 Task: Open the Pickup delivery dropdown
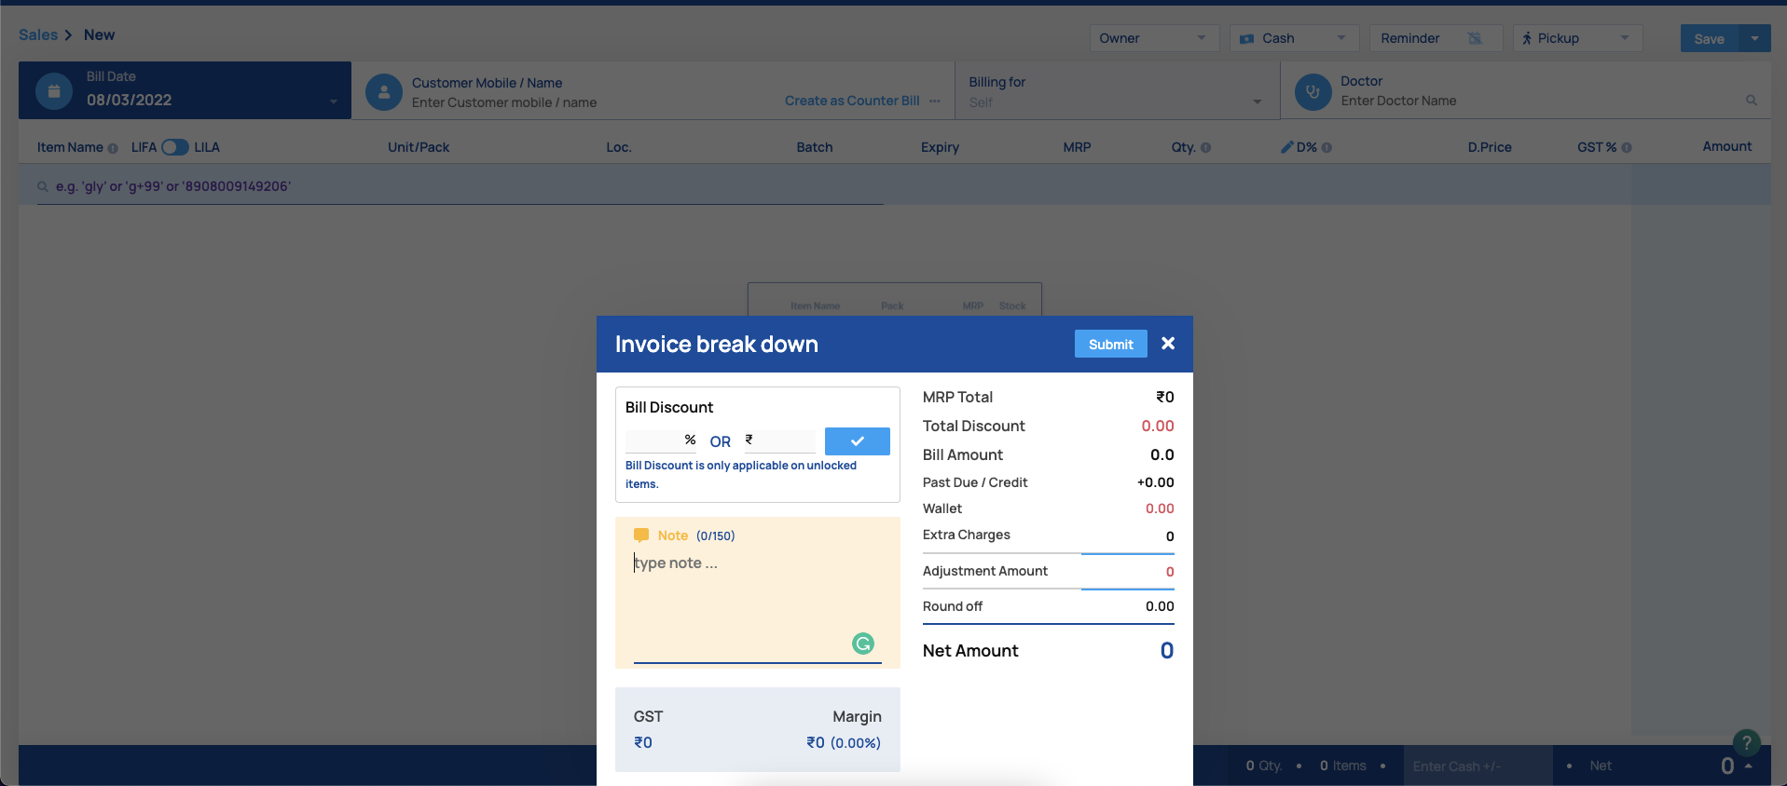[1577, 38]
